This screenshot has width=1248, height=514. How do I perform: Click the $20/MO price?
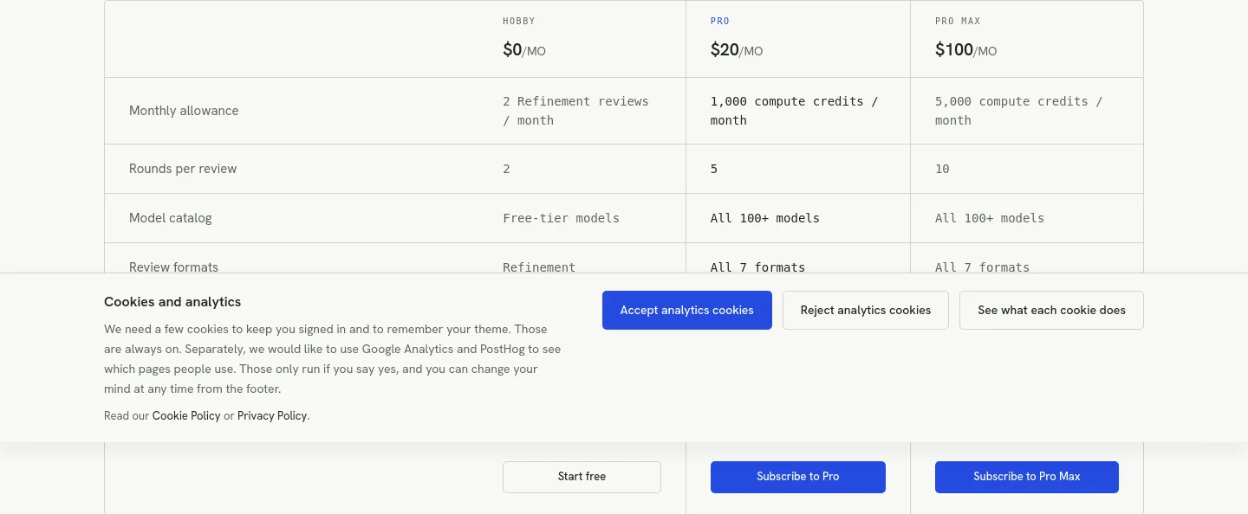click(737, 50)
